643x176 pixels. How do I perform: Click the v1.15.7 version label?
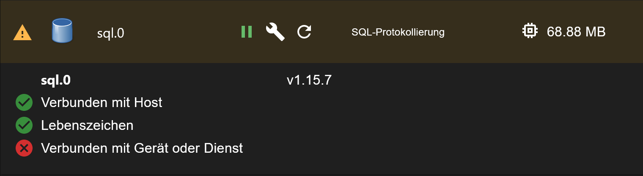[309, 80]
